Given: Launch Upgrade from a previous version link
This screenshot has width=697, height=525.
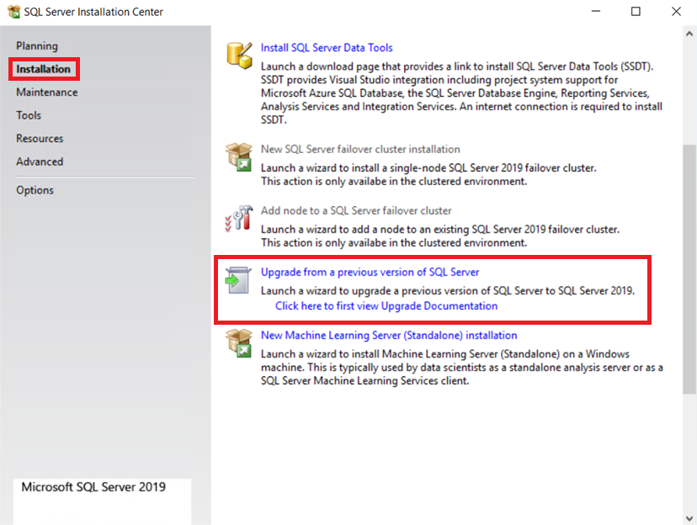Looking at the screenshot, I should point(370,272).
